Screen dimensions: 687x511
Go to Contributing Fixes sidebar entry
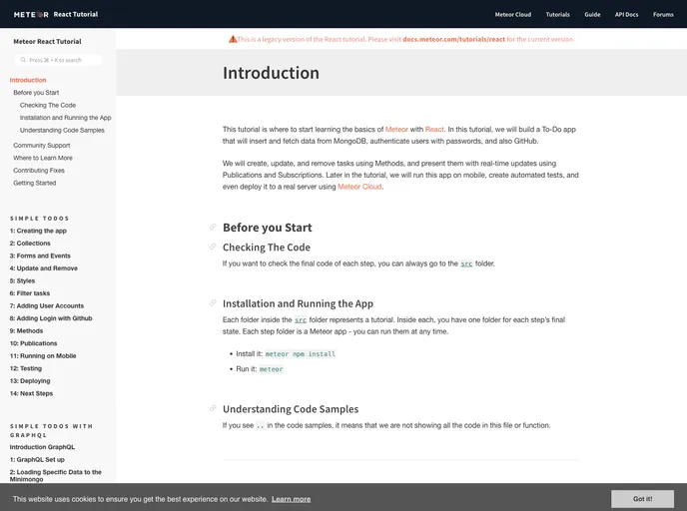pos(39,171)
